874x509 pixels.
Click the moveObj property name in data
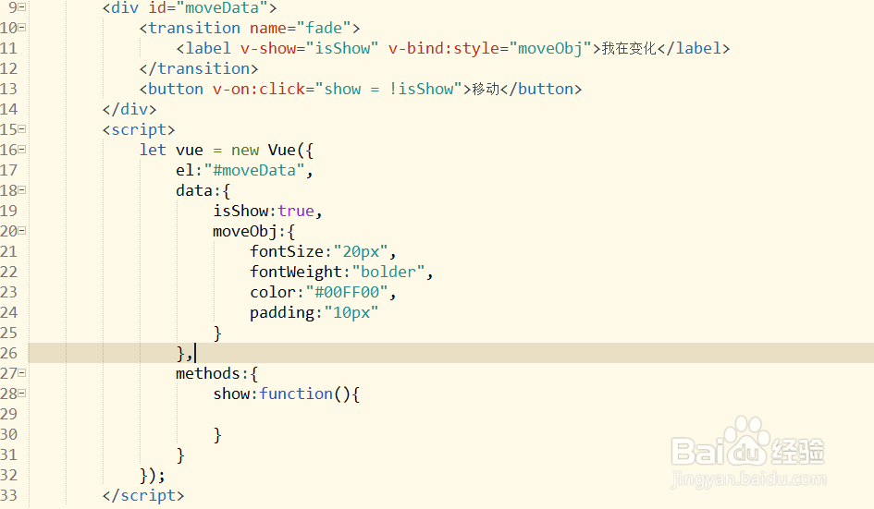(245, 231)
